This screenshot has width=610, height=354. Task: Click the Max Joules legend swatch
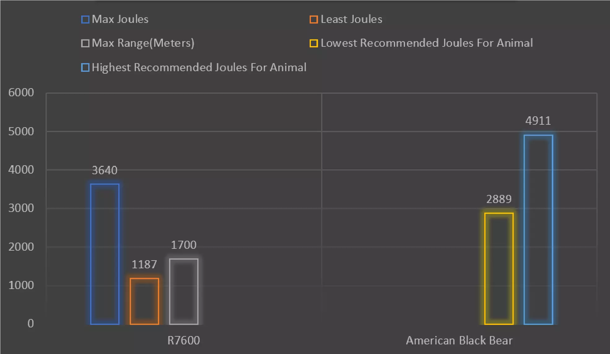tap(85, 20)
